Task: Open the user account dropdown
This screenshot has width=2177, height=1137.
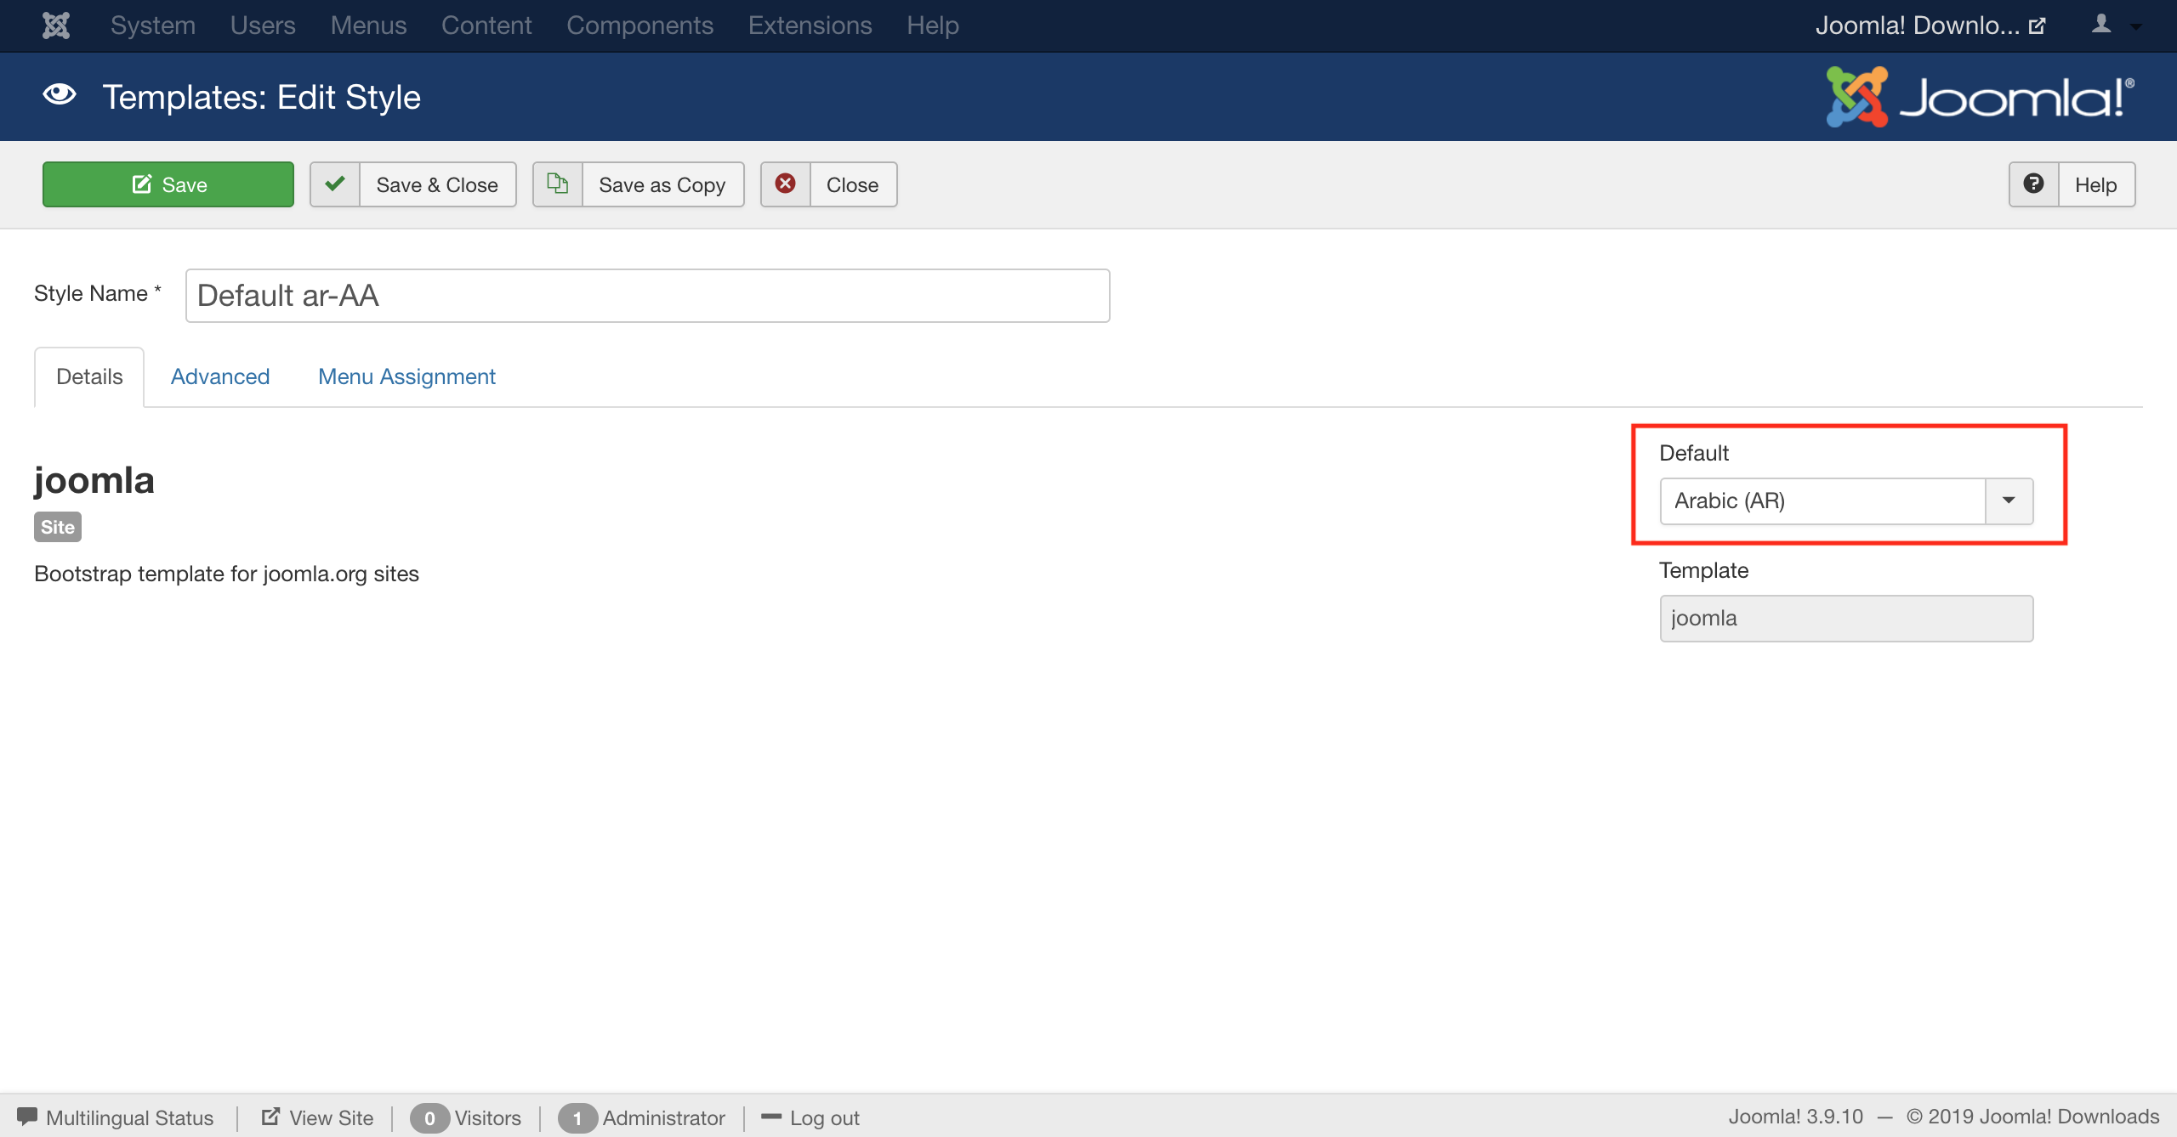Action: pos(2116,25)
